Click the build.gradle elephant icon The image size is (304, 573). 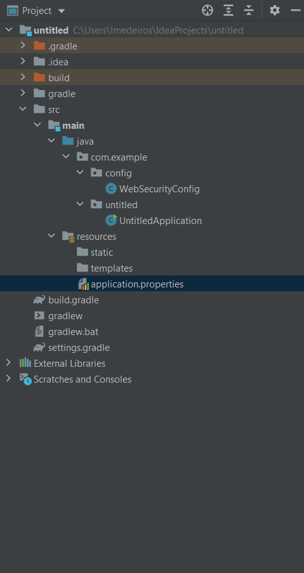tap(39, 300)
